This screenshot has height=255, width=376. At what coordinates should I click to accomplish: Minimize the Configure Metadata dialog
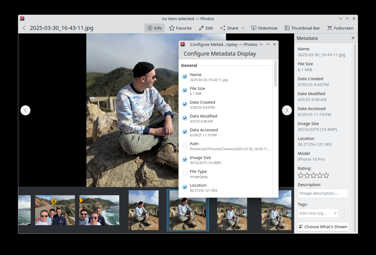pos(261,44)
